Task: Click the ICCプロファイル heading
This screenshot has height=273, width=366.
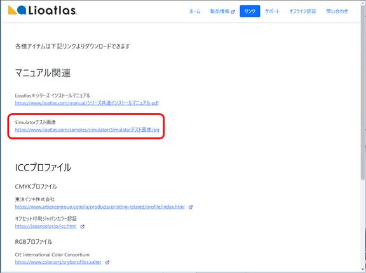Action: (x=43, y=167)
